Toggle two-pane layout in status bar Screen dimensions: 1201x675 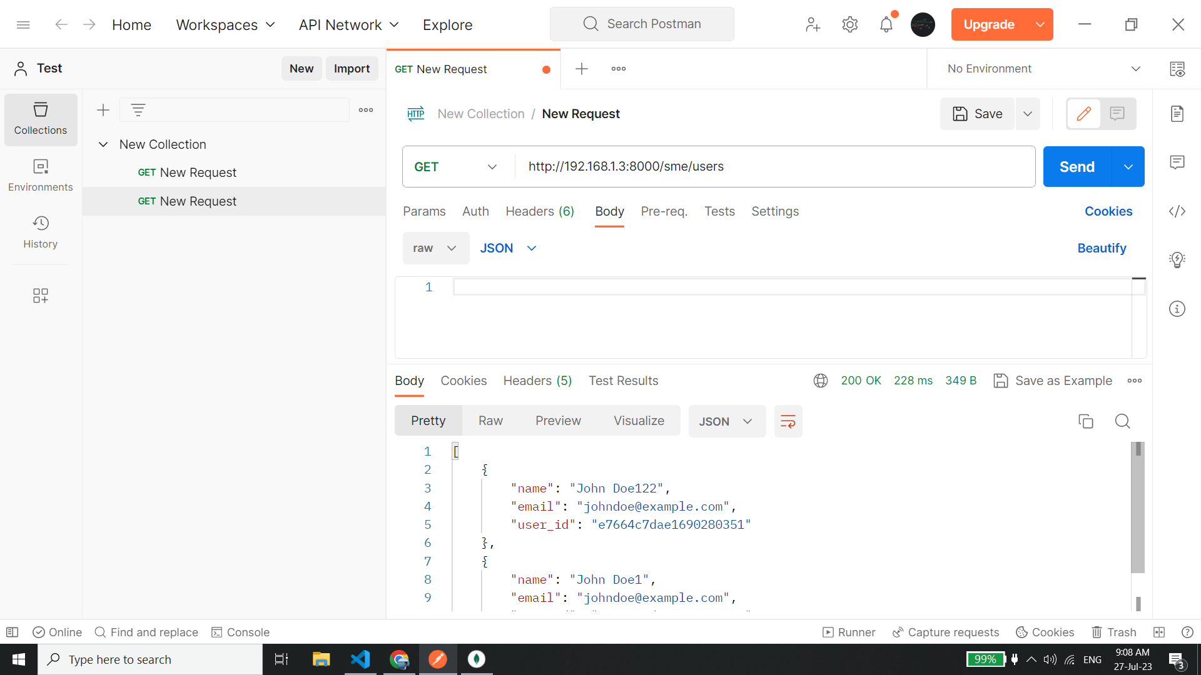coord(1158,632)
